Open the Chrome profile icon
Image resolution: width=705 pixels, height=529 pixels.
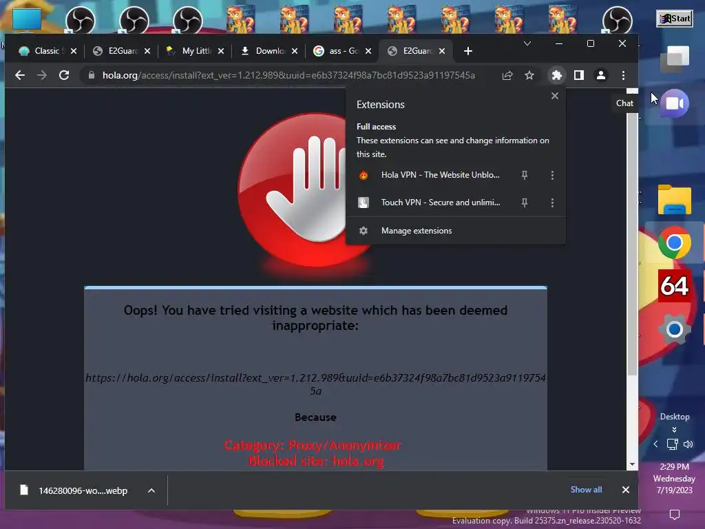[600, 75]
